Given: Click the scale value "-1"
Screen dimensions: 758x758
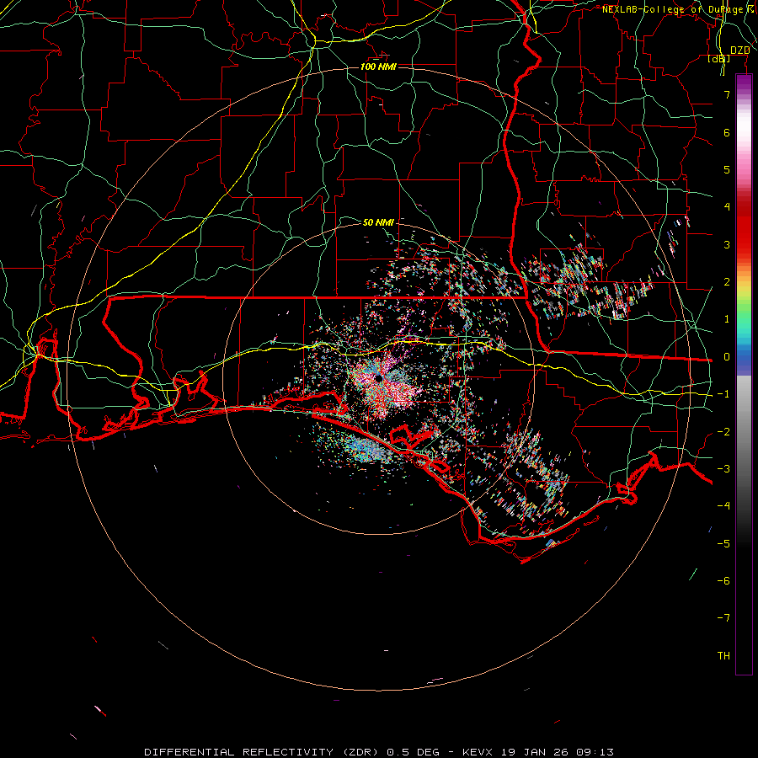Looking at the screenshot, I should tap(723, 394).
